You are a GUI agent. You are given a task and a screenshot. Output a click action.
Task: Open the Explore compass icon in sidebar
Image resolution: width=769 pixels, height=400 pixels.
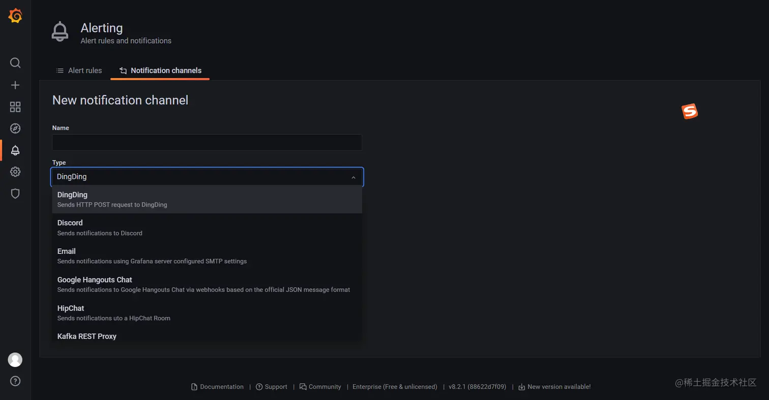click(15, 128)
